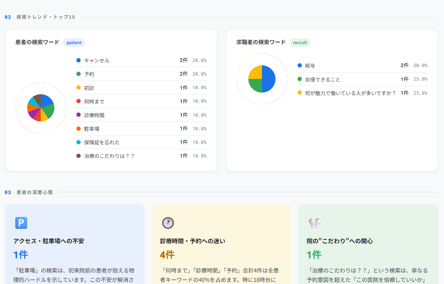Screen dimensions: 444x284
Task: Toggle the recruit badge on 求職者の検索ワード
Action: (300, 42)
